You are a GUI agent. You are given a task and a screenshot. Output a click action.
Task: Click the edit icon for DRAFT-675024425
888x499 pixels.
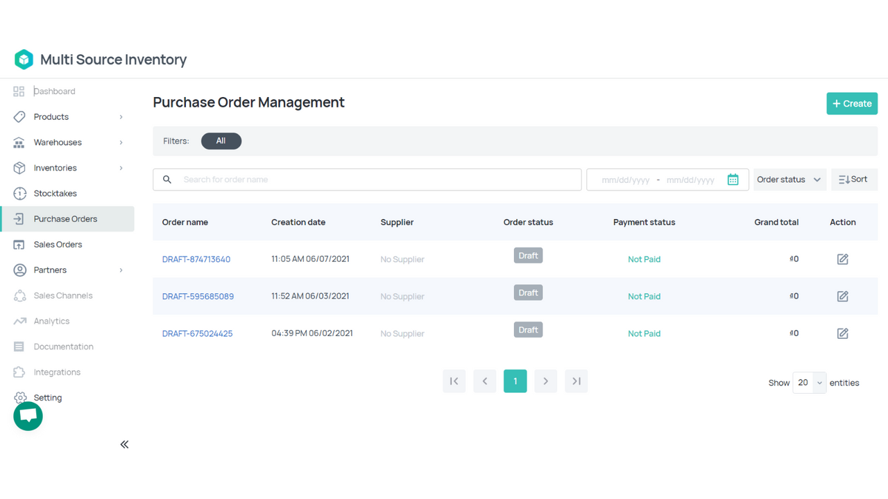click(842, 333)
